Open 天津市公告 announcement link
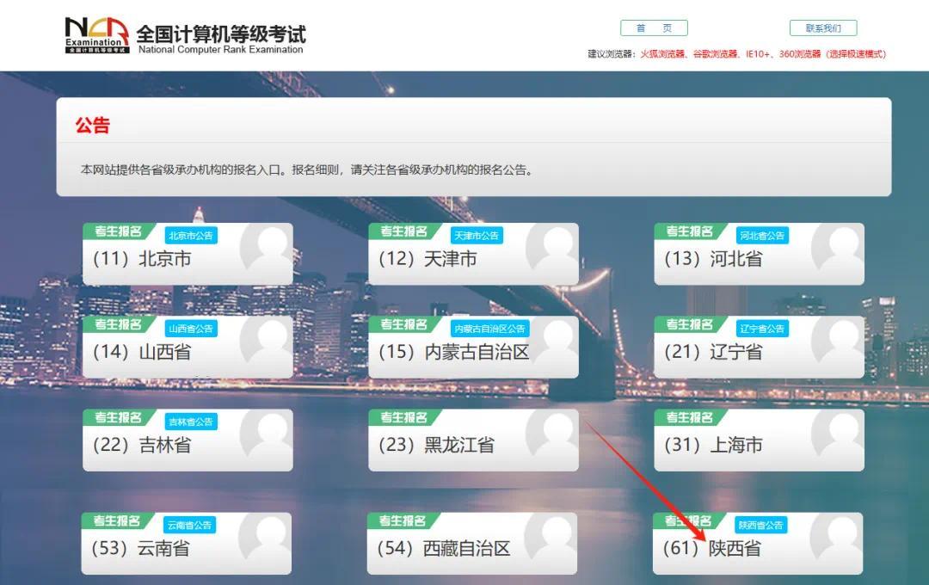929x585 pixels. 477,232
